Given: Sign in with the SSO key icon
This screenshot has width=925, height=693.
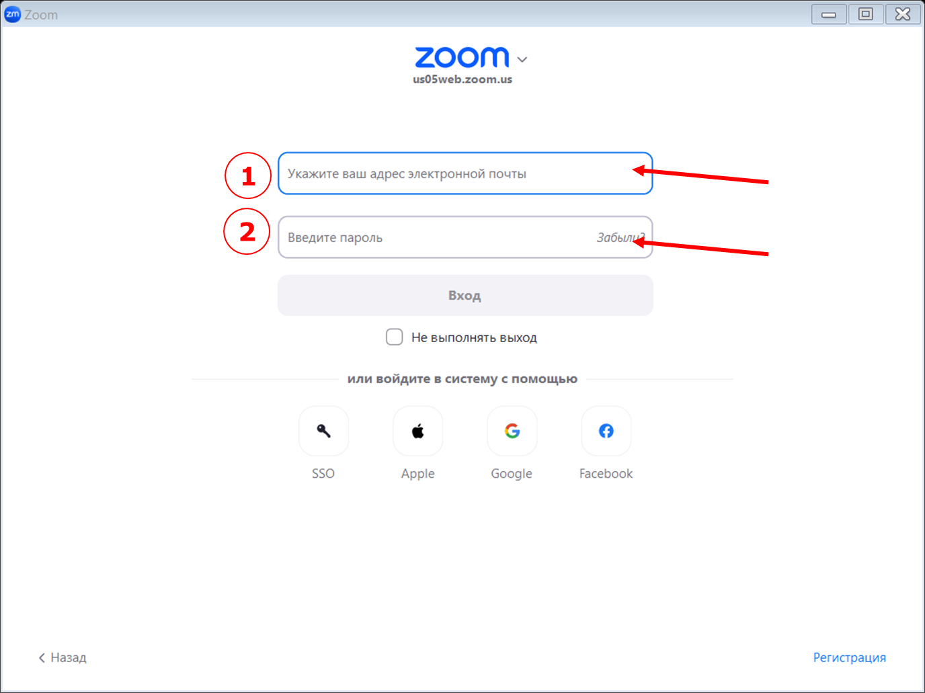Looking at the screenshot, I should (323, 431).
